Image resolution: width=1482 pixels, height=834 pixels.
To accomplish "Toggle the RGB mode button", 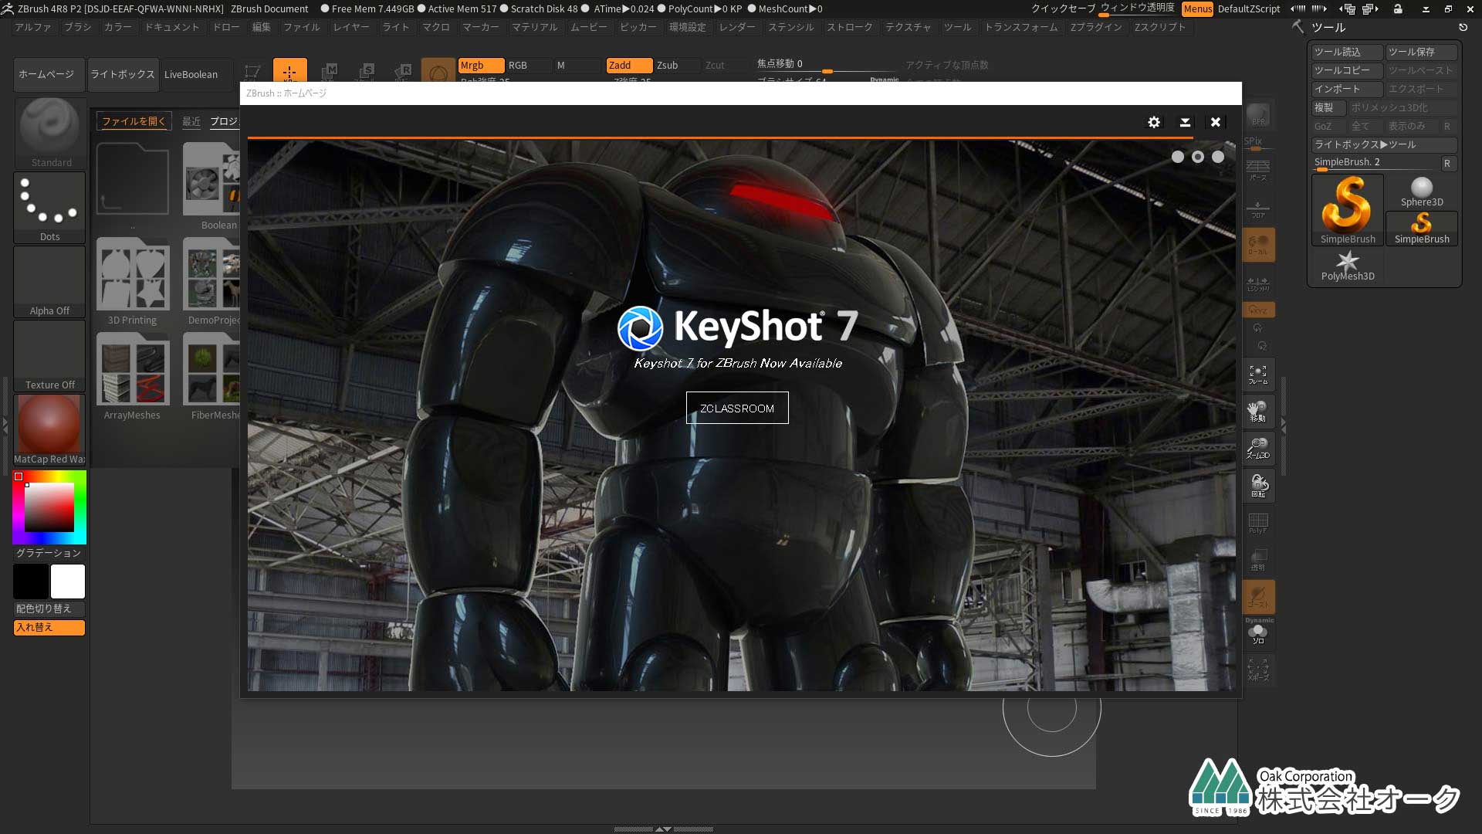I will [528, 65].
